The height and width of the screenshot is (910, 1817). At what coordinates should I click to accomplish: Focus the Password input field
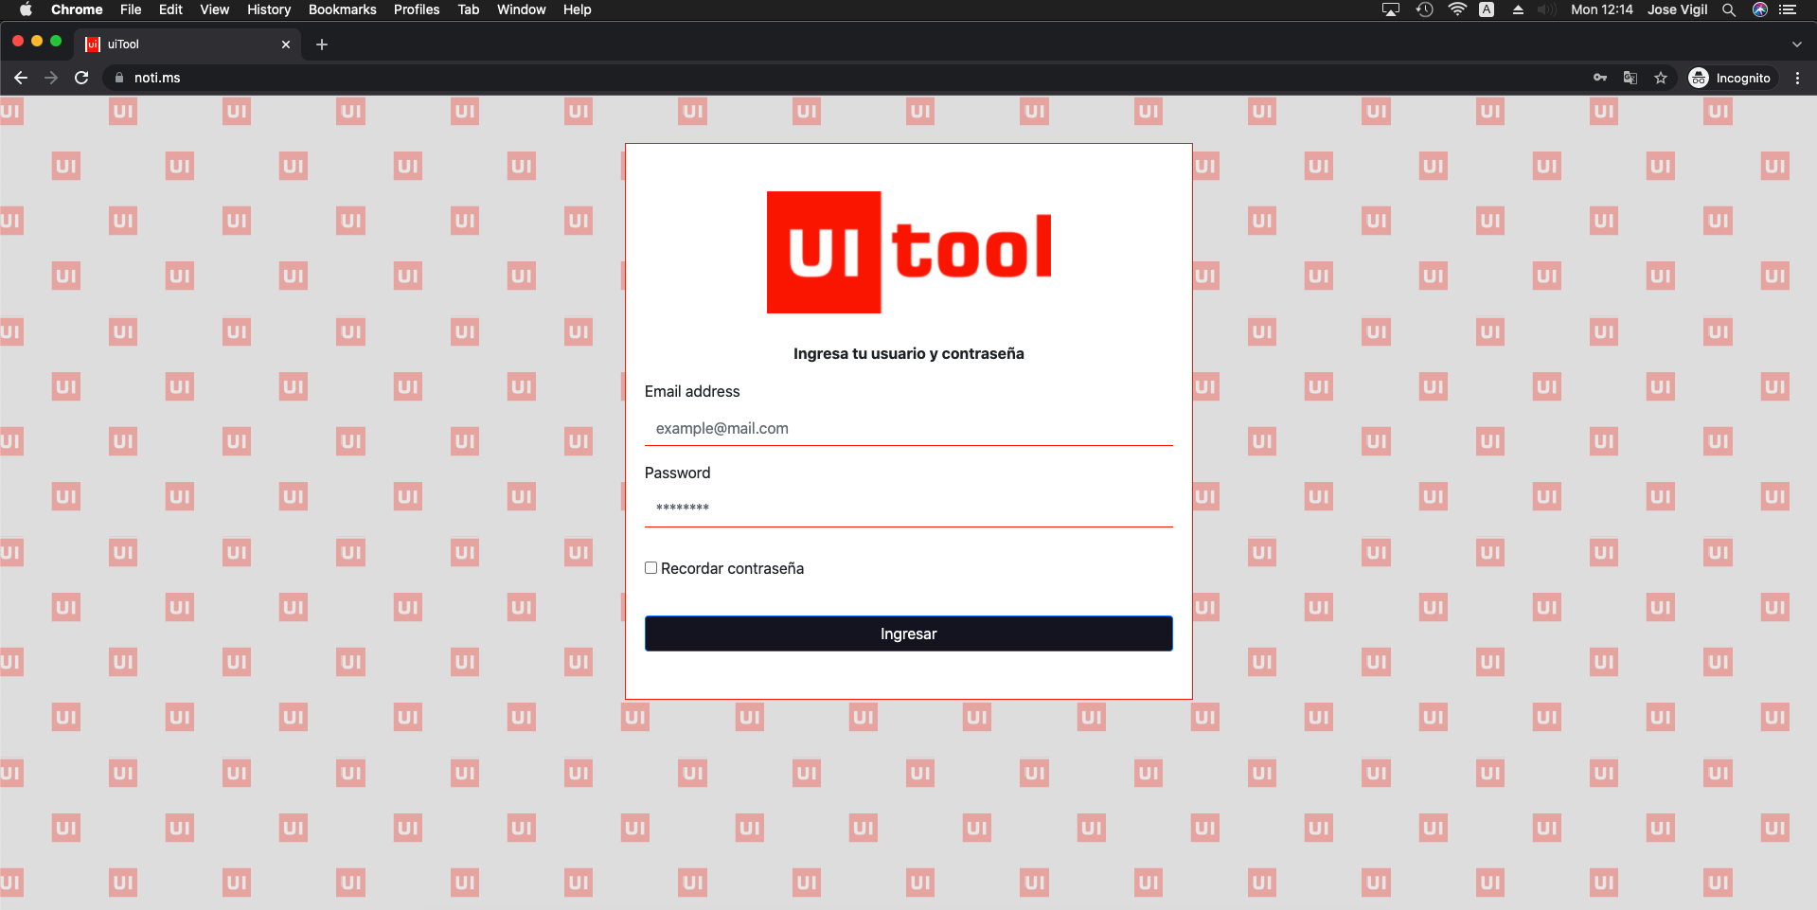pyautogui.click(x=909, y=509)
